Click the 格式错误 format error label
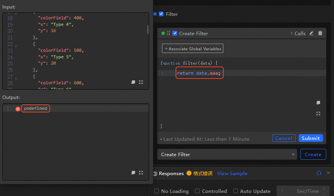 click(203, 173)
